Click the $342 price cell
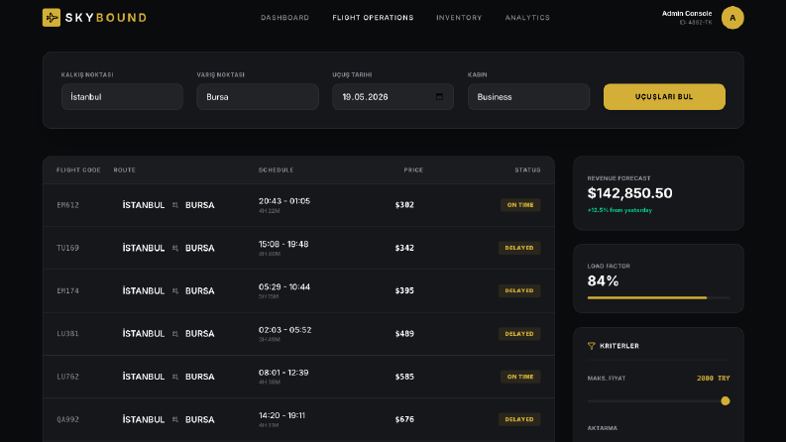Image resolution: width=786 pixels, height=442 pixels. click(404, 248)
